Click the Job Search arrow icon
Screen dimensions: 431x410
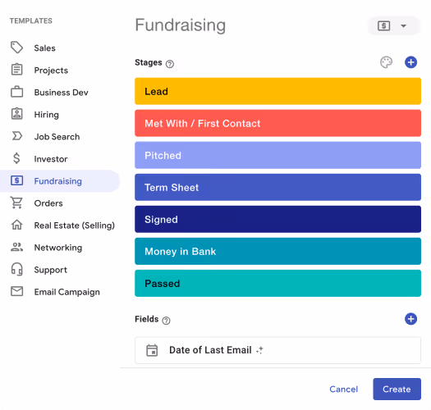point(16,136)
